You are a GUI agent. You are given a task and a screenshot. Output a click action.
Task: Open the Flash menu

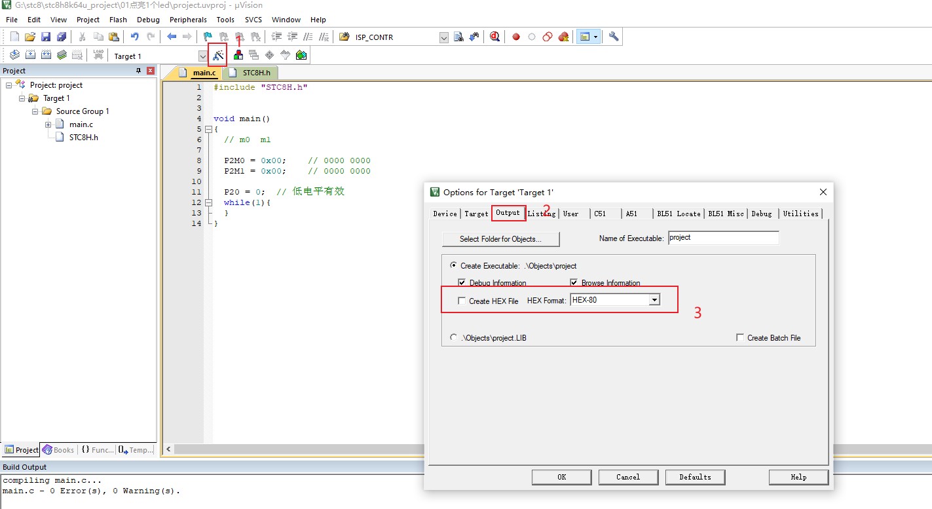tap(118, 20)
